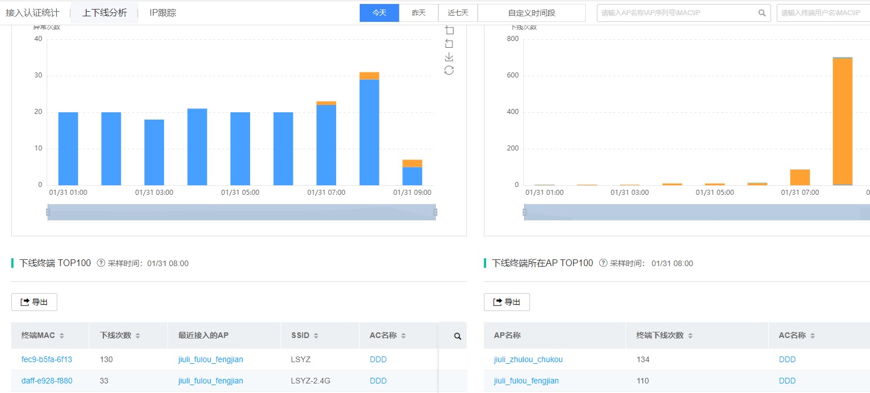Viewport: 870px width, 393px height.
Task: Open jiuli_zhulou_chukou AP link
Action: point(528,359)
